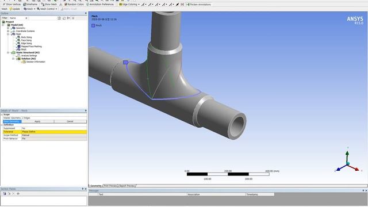Pin the Details panel

86,110
